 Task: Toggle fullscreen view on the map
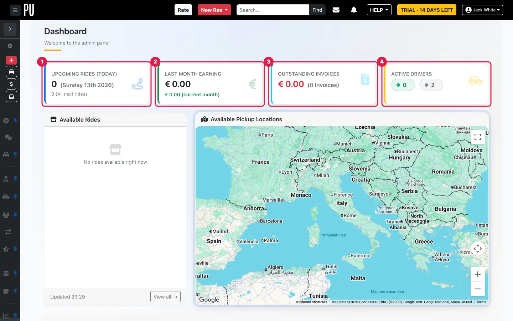pos(478,137)
